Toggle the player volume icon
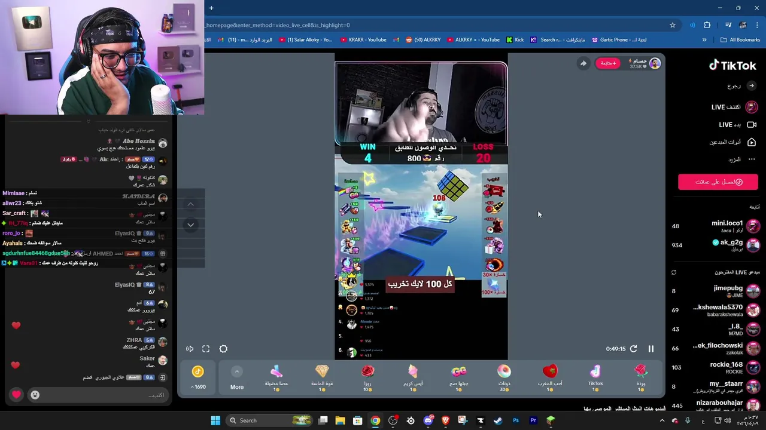The image size is (766, 430). 190,349
